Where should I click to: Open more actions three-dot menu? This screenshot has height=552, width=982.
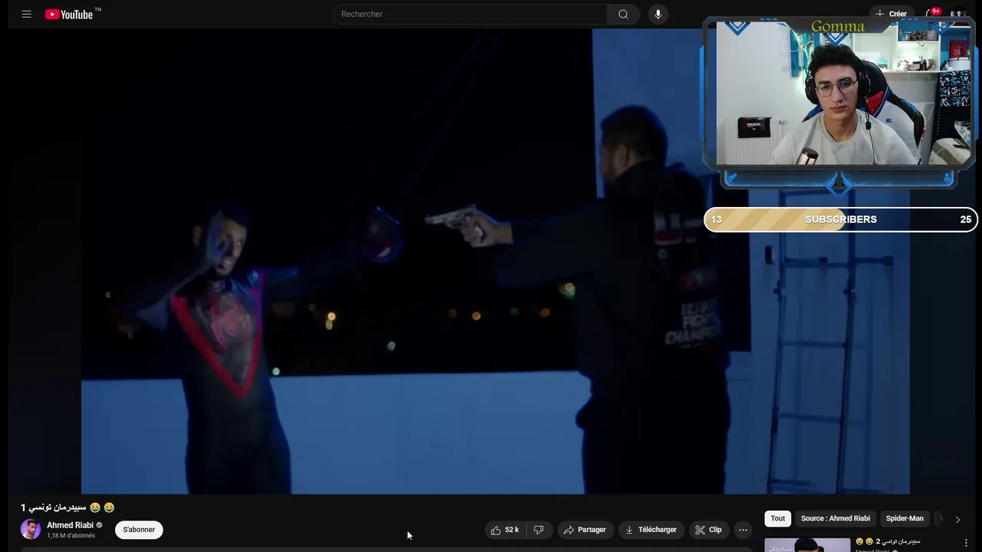pyautogui.click(x=743, y=530)
